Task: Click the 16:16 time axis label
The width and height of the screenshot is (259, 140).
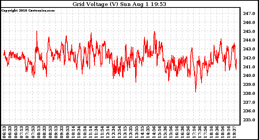Action: coord(177,132)
